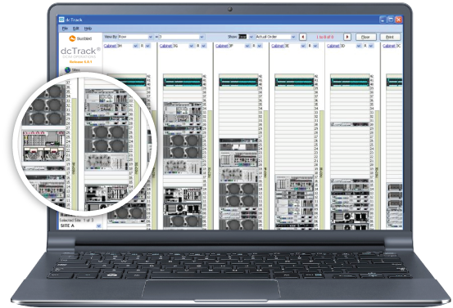Expand the View By Row dropdown
The image size is (453, 308).
tap(150, 37)
